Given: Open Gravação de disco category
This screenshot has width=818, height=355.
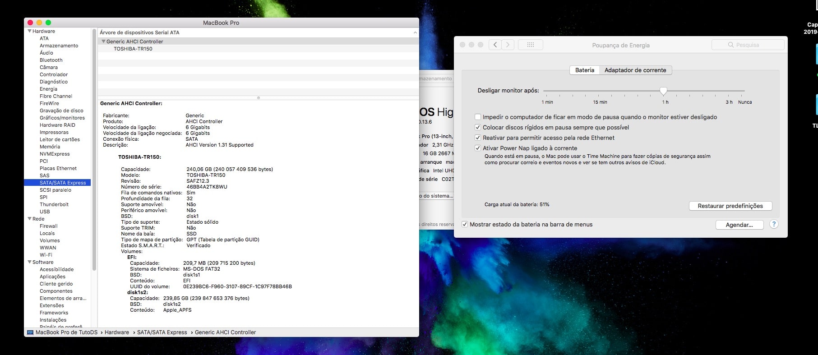Looking at the screenshot, I should [61, 111].
